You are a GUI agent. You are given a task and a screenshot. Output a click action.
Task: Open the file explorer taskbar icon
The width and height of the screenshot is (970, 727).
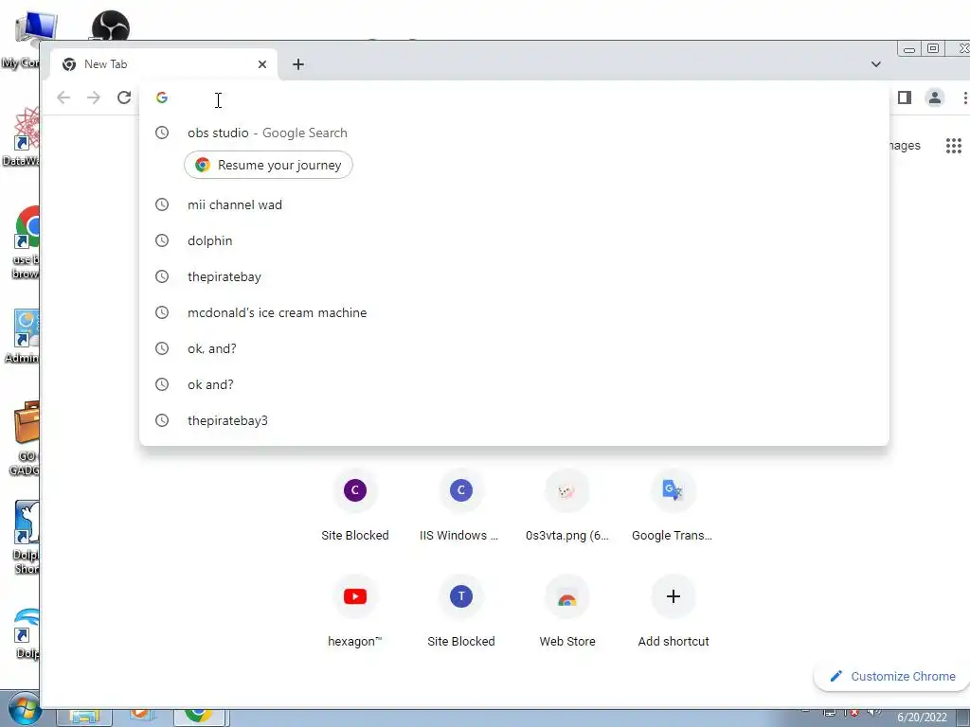[84, 717]
